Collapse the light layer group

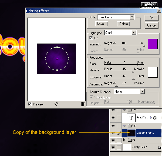pos(124,126)
